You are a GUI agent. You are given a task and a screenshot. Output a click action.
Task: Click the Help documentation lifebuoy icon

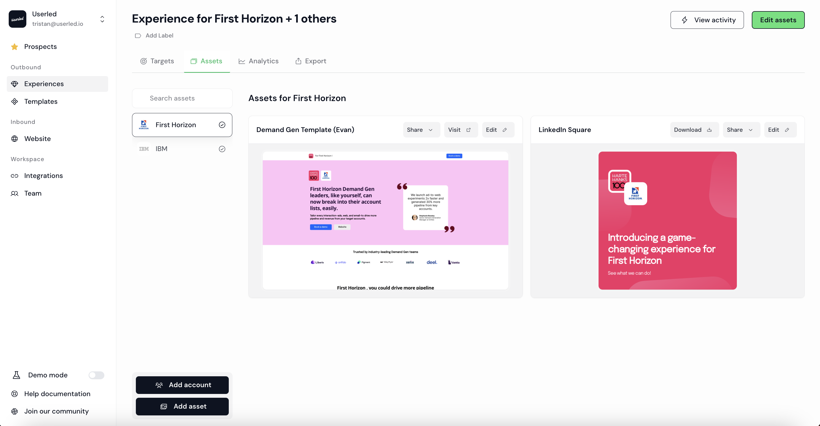pyautogui.click(x=14, y=394)
